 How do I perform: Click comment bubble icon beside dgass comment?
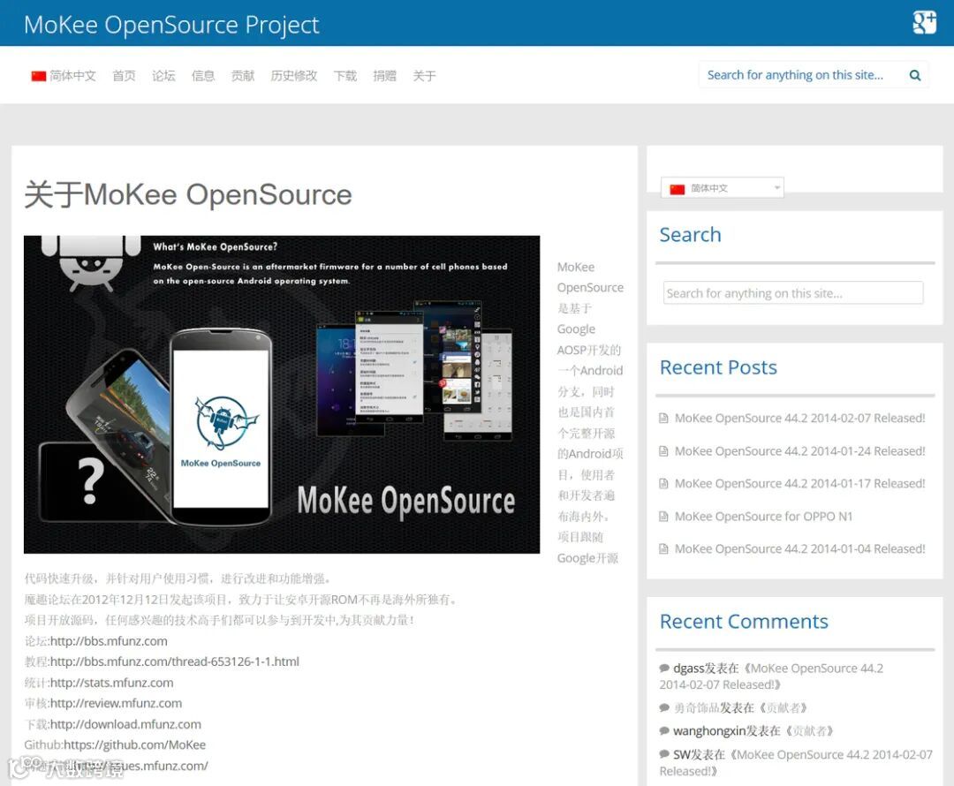(x=664, y=668)
